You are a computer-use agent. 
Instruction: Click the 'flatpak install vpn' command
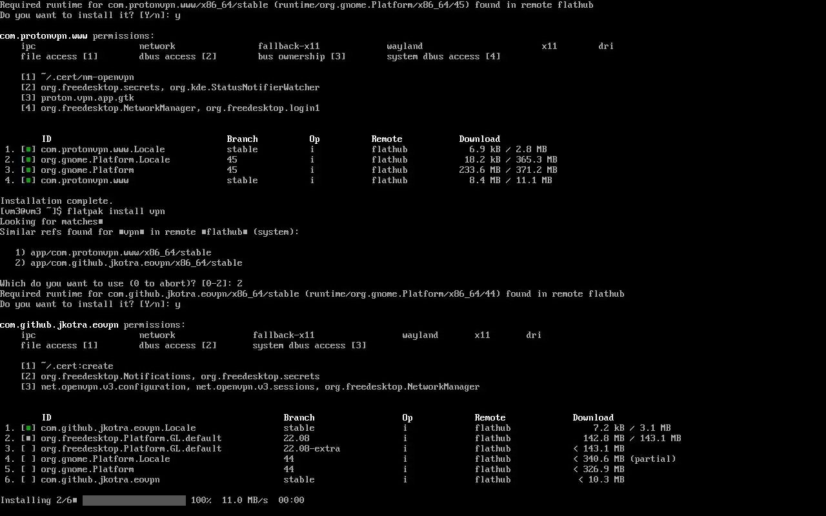click(x=116, y=212)
